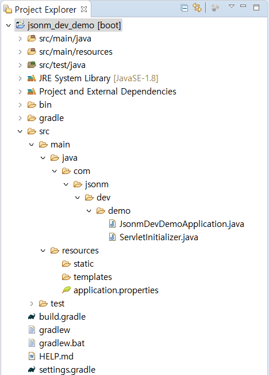Expand the src/test/java source folder
The width and height of the screenshot is (269, 375).
(x=20, y=65)
